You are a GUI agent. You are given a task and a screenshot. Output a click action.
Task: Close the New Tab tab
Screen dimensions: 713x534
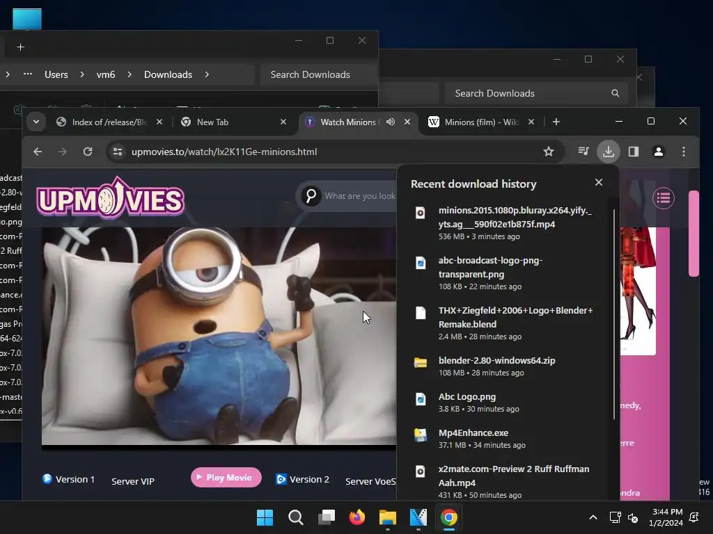[x=283, y=122]
